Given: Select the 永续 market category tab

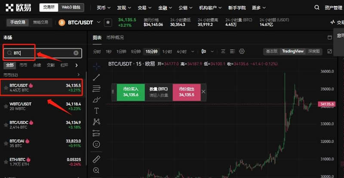Looking at the screenshot, I should click(x=37, y=65).
